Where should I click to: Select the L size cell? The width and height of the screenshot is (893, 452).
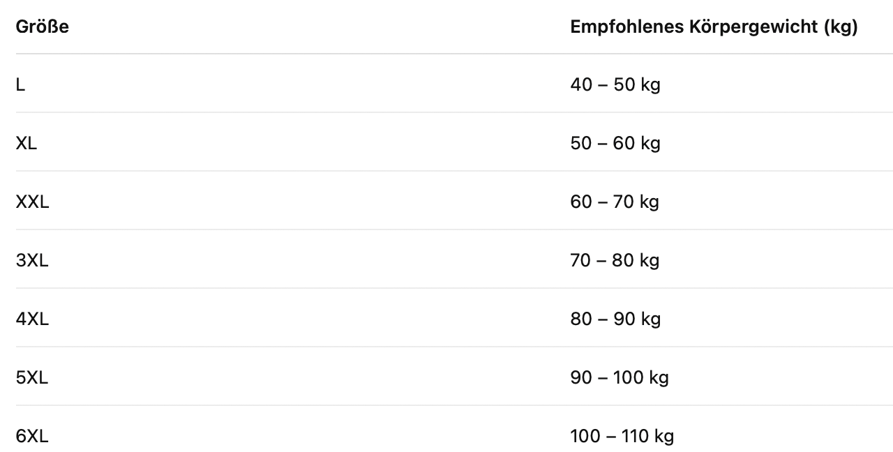pos(21,84)
